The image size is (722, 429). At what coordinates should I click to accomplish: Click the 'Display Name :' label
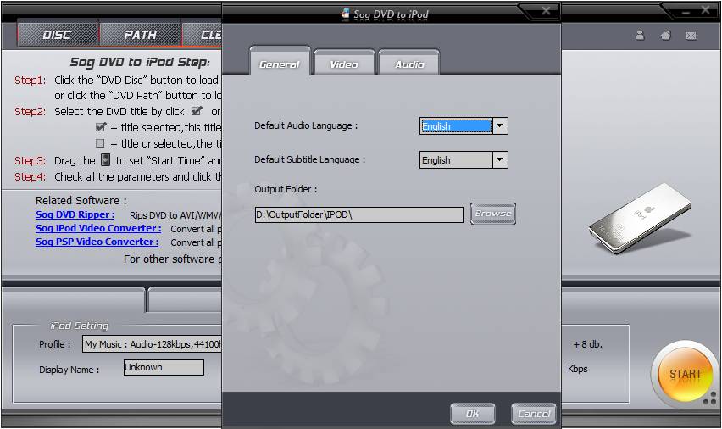pyautogui.click(x=69, y=370)
